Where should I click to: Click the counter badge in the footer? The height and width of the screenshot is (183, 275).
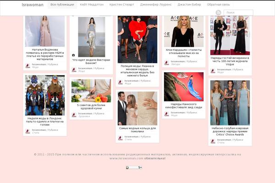click(x=134, y=167)
